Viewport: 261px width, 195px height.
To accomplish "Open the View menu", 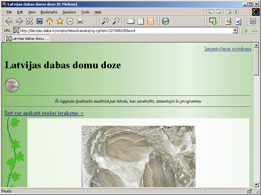I will [32, 12].
